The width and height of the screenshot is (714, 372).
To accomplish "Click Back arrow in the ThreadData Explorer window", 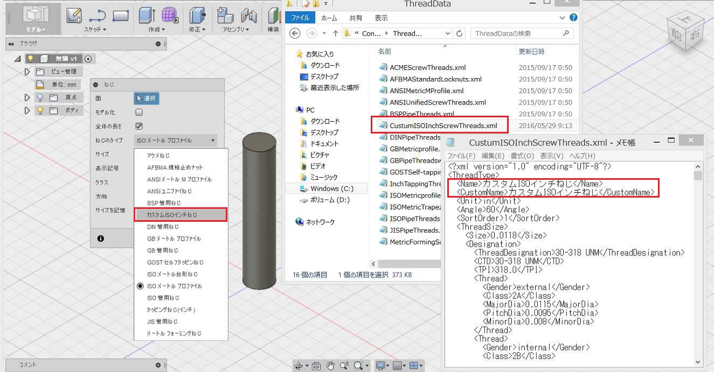I will (x=295, y=33).
